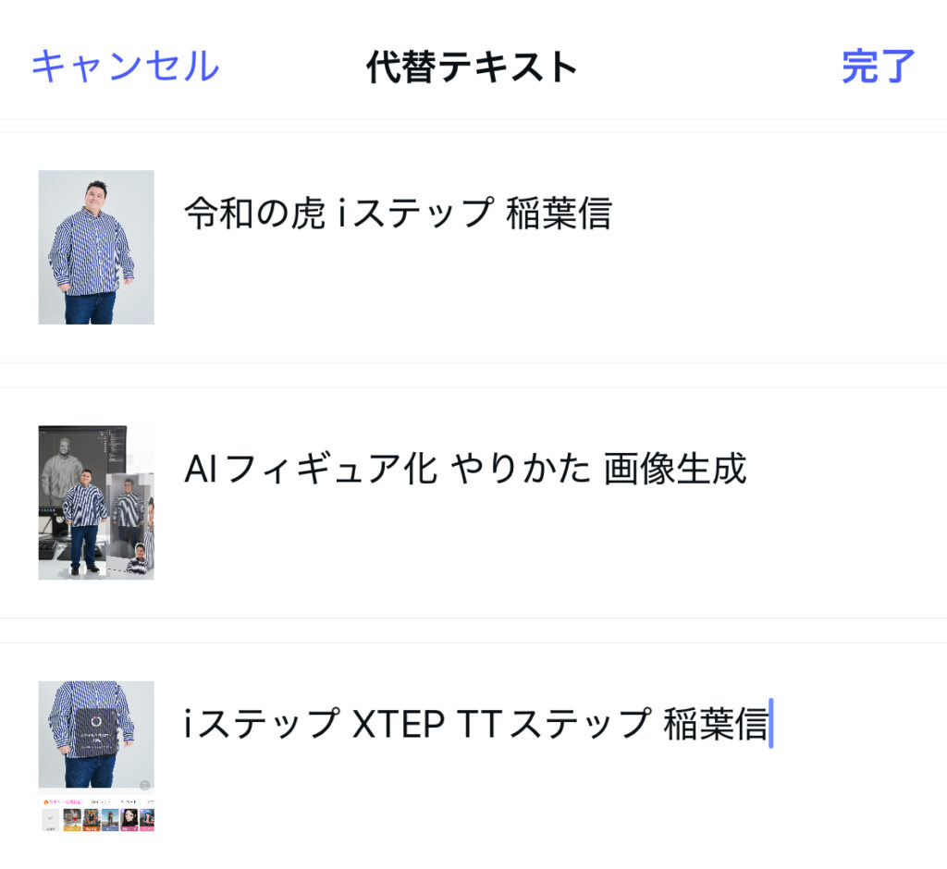The height and width of the screenshot is (869, 947).
Task: Tap iステップ in the third alt text field
Action: [x=262, y=725]
